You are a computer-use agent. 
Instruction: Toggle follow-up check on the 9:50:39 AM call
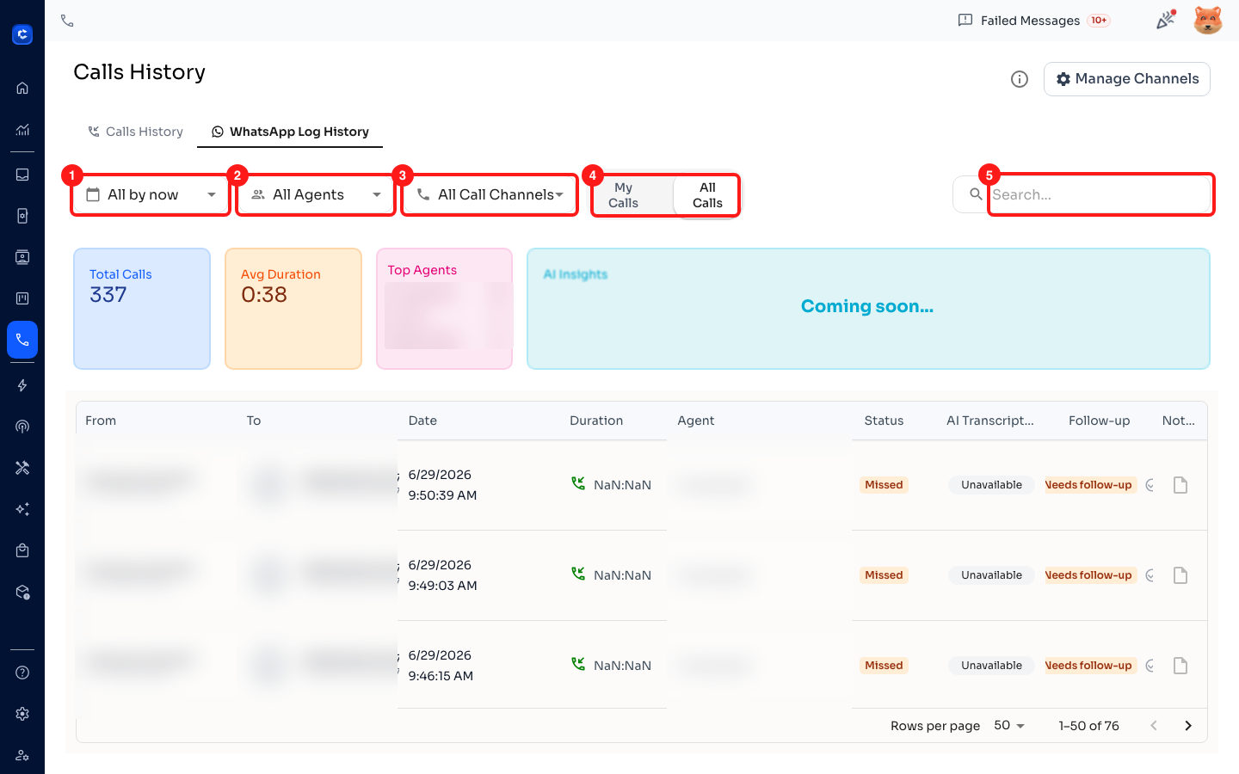point(1150,485)
